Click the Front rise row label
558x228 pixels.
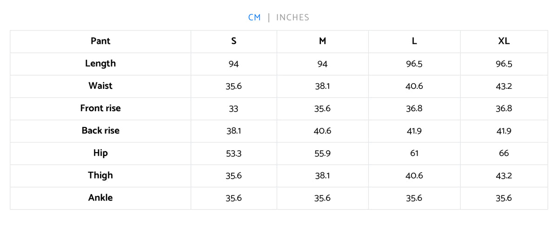click(x=100, y=108)
